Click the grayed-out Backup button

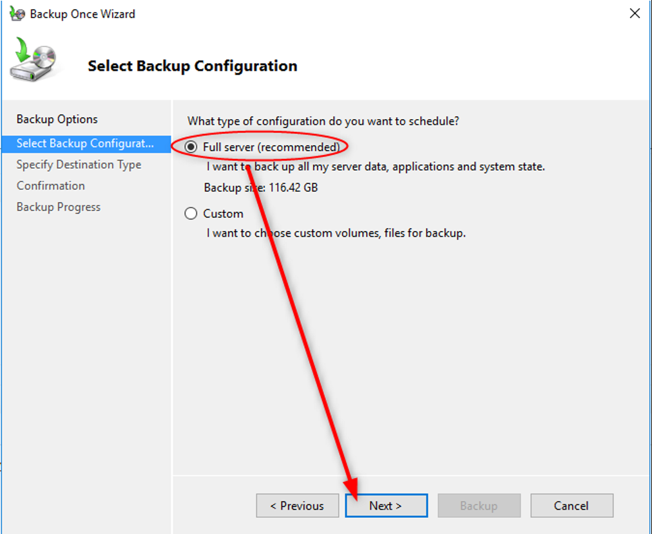479,506
